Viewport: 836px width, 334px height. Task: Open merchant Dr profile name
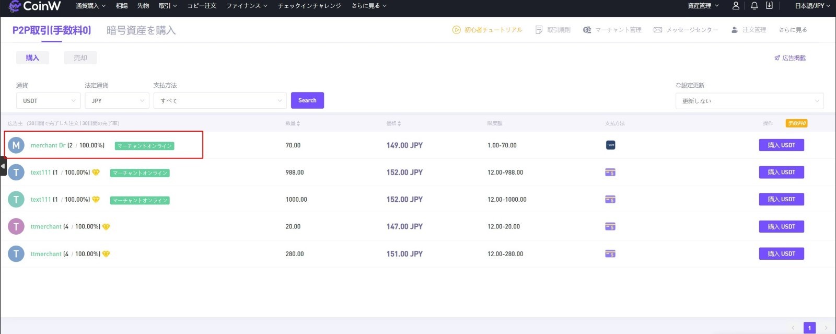click(48, 145)
